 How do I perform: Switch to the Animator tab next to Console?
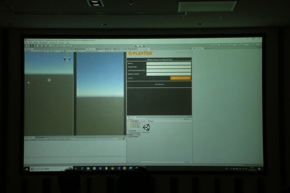coord(40,137)
